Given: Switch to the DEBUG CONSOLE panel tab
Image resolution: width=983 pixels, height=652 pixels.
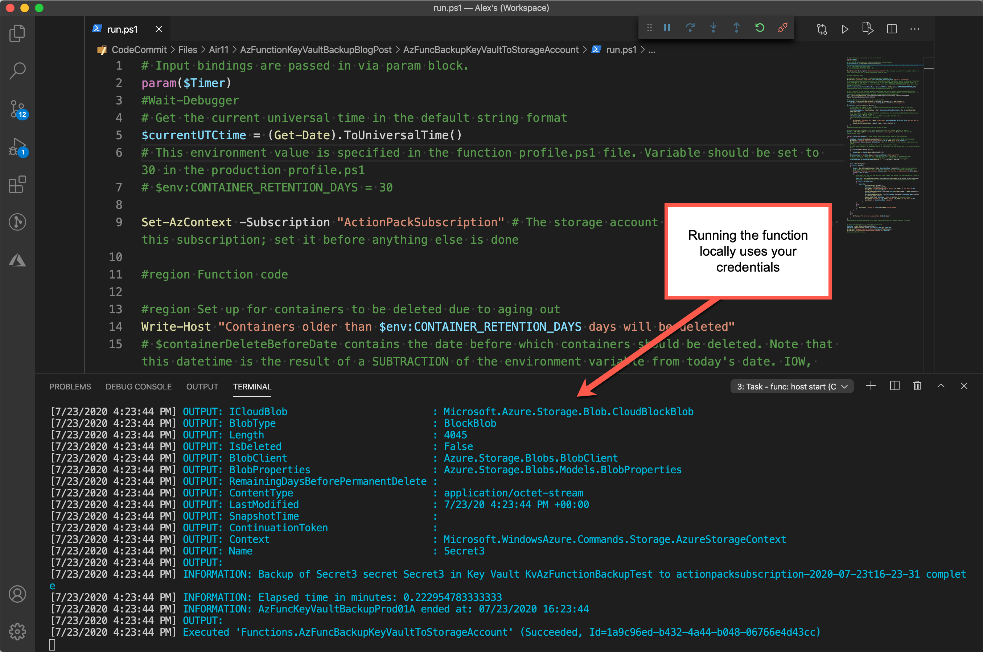Looking at the screenshot, I should tap(139, 386).
